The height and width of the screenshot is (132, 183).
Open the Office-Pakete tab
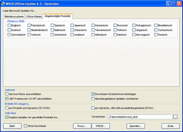click(34, 16)
